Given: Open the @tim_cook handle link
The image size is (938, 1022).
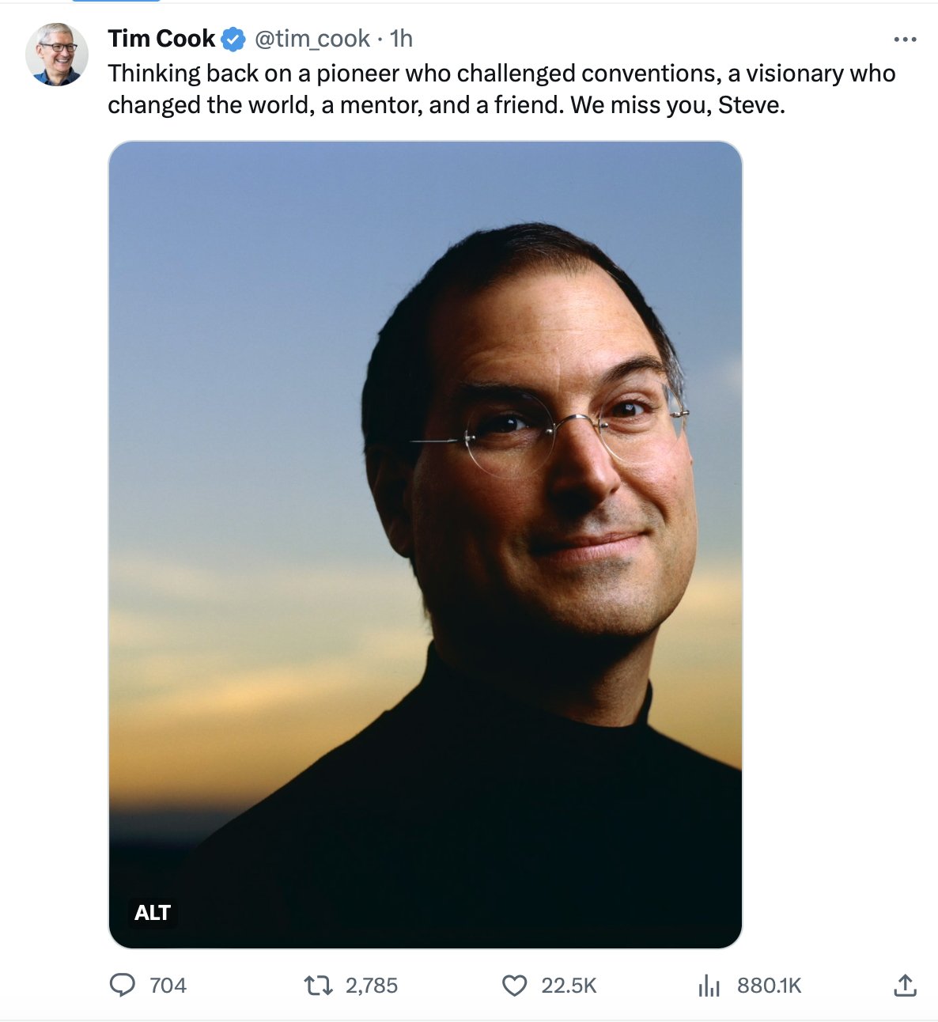Looking at the screenshot, I should (x=312, y=38).
